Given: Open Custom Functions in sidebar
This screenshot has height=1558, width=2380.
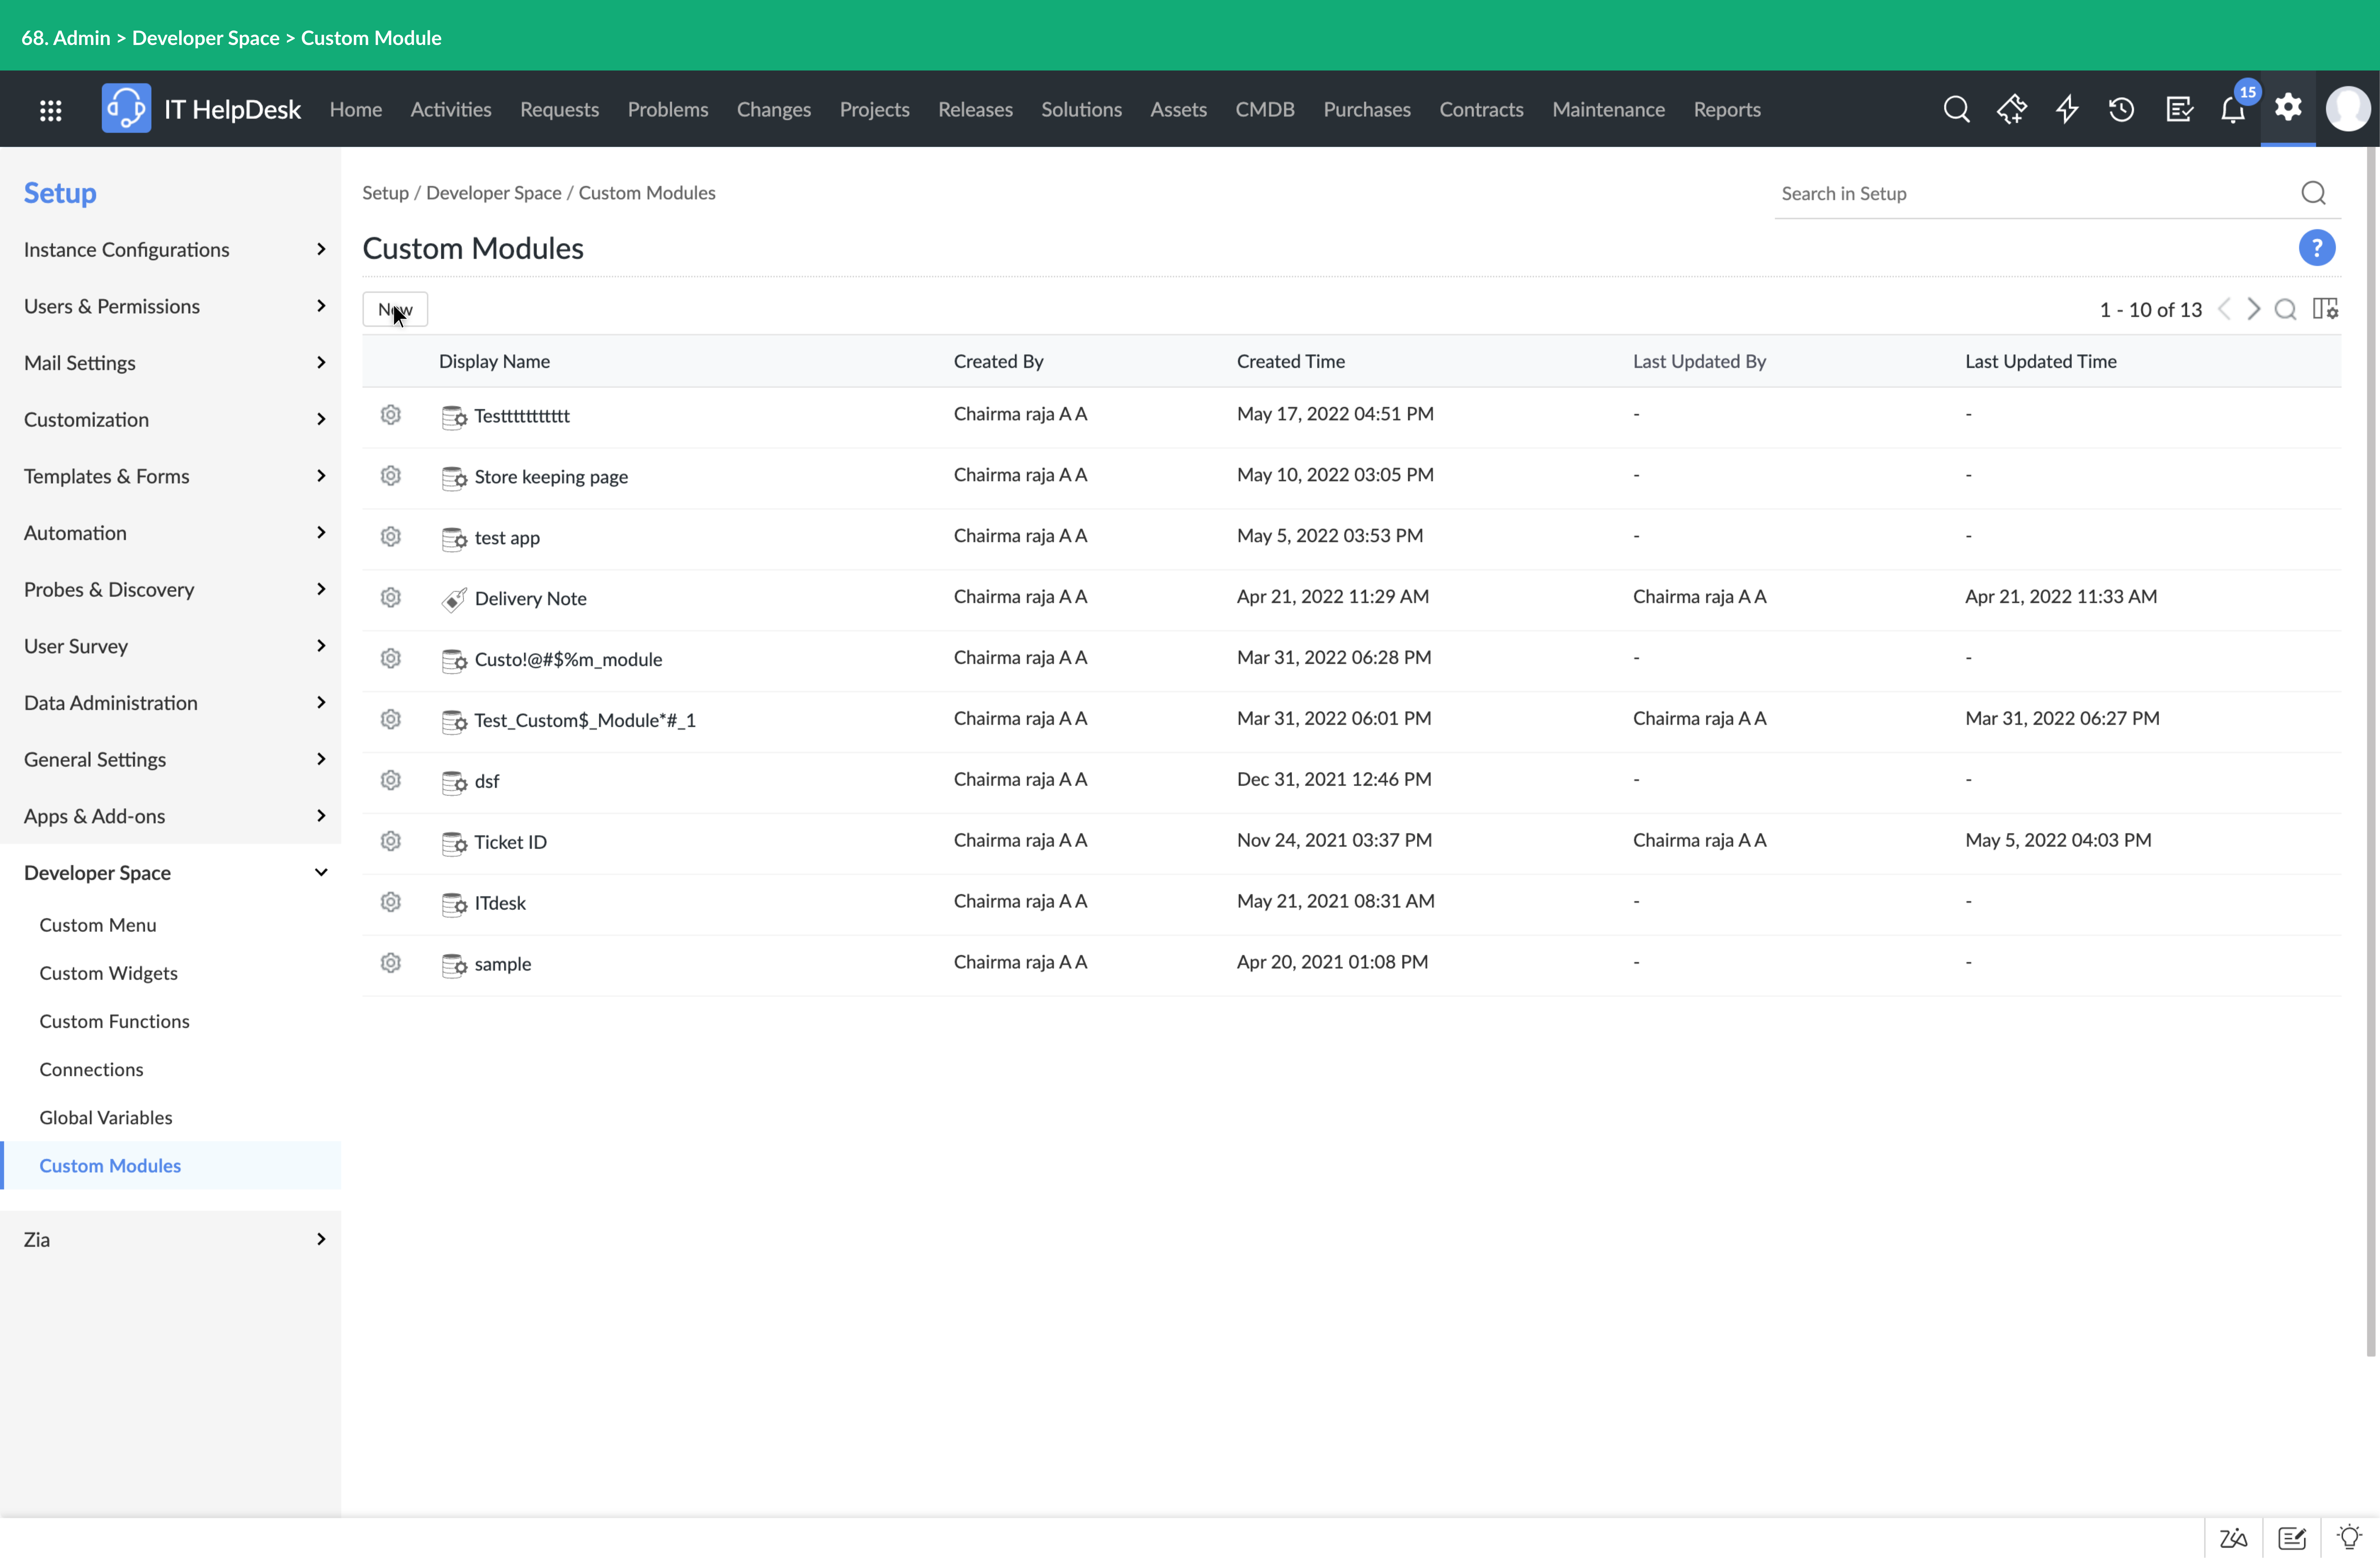Looking at the screenshot, I should tap(114, 1021).
